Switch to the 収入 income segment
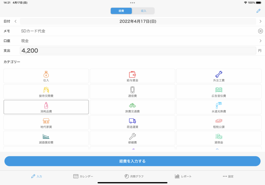Viewport: 265px width, 185px height. point(143,11)
